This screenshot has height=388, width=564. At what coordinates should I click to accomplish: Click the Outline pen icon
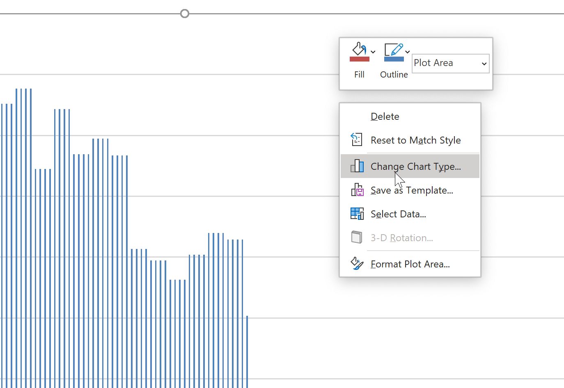pyautogui.click(x=394, y=50)
